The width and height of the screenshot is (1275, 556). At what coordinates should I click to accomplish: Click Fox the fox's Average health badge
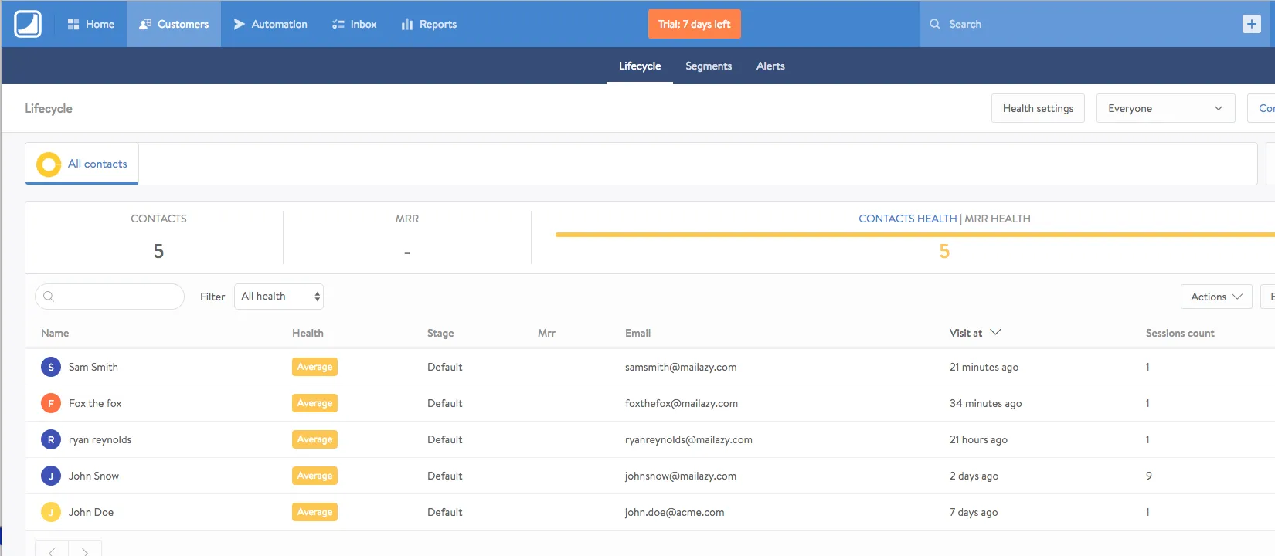tap(314, 403)
